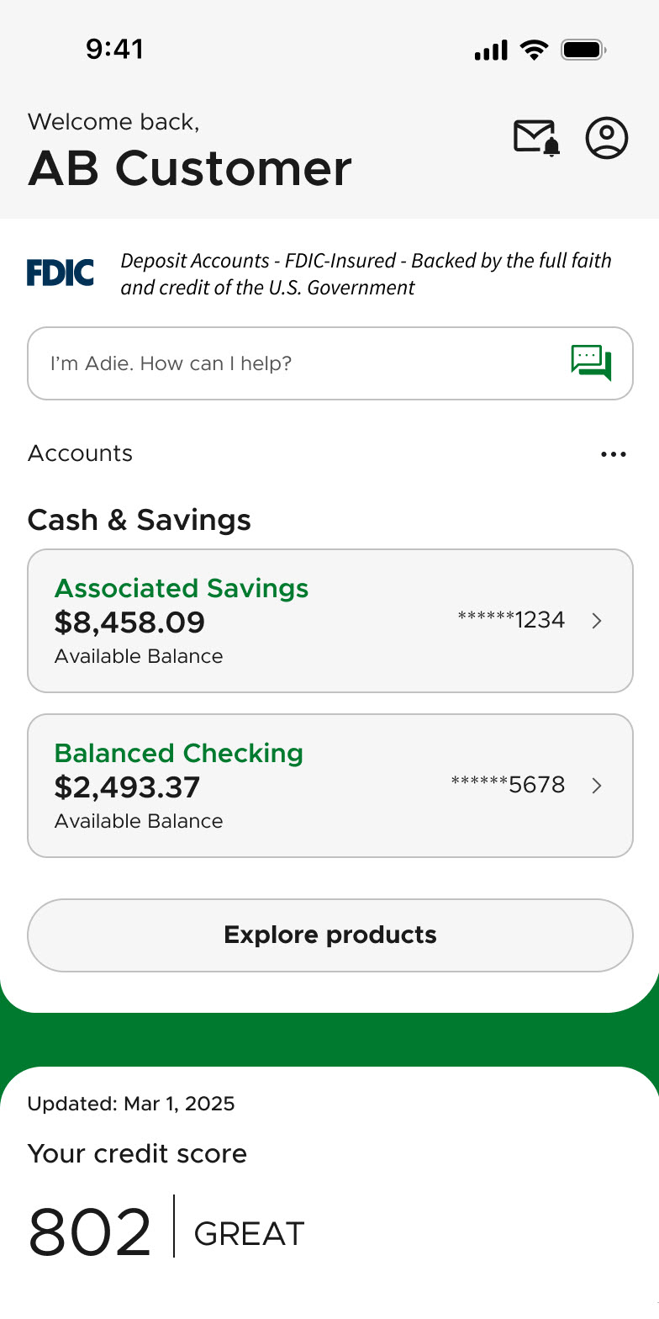Select the Accounts section label
Viewport: 659px width, 1319px height.
(x=81, y=453)
